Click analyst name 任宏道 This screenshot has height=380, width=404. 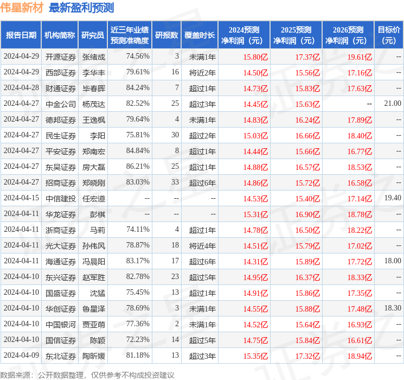94,199
